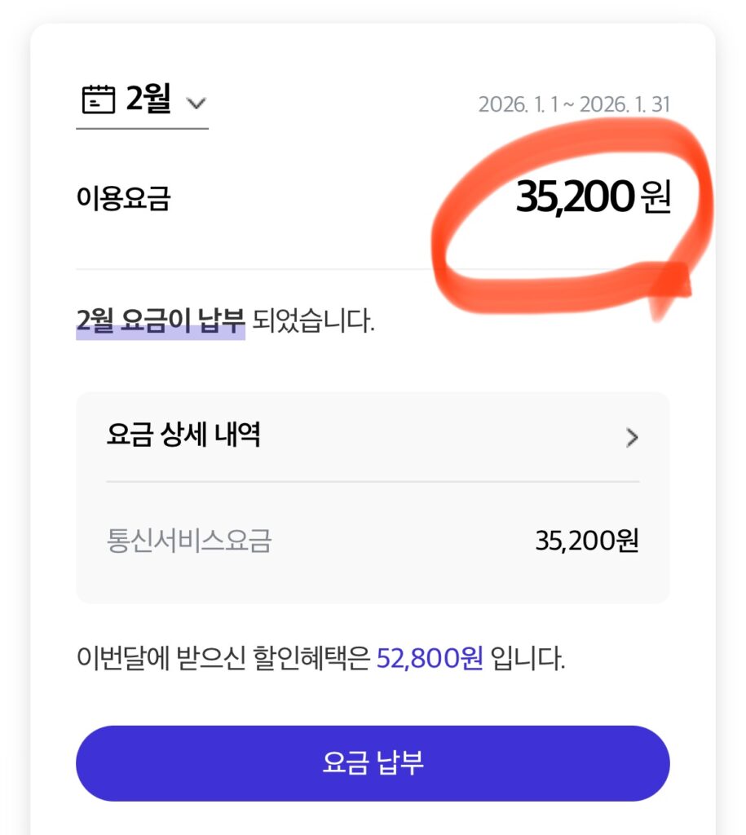Select the 통신서비스요금 row label

188,541
